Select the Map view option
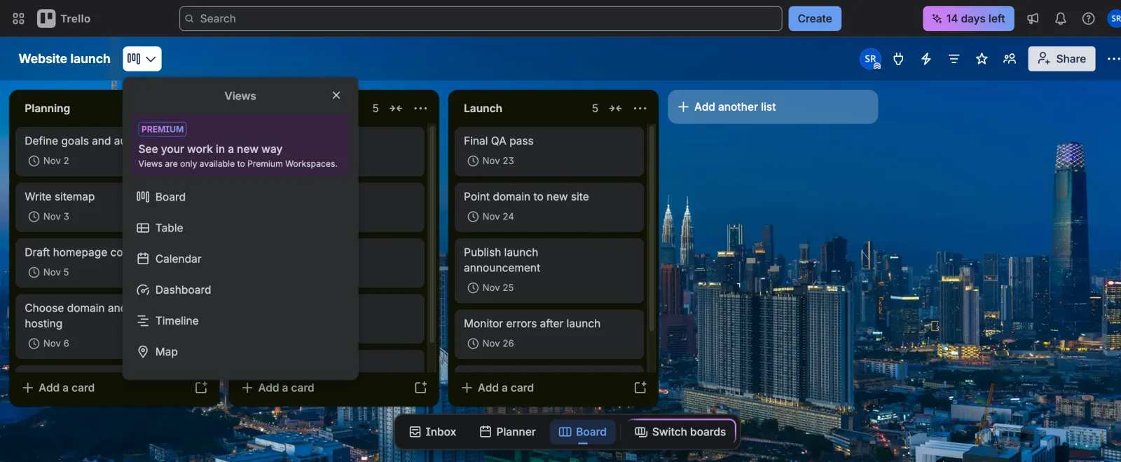 tap(240, 351)
